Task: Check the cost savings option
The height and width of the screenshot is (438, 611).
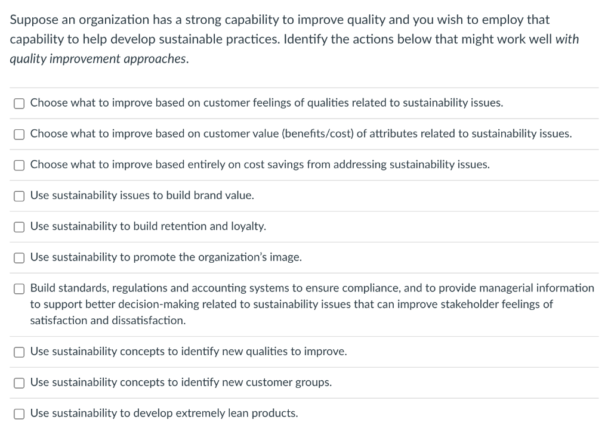Action: coord(18,165)
